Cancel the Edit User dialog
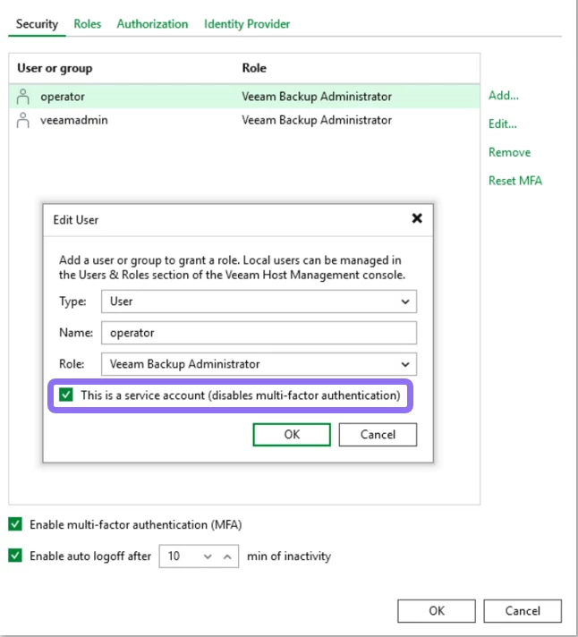This screenshot has height=637, width=578. (378, 435)
